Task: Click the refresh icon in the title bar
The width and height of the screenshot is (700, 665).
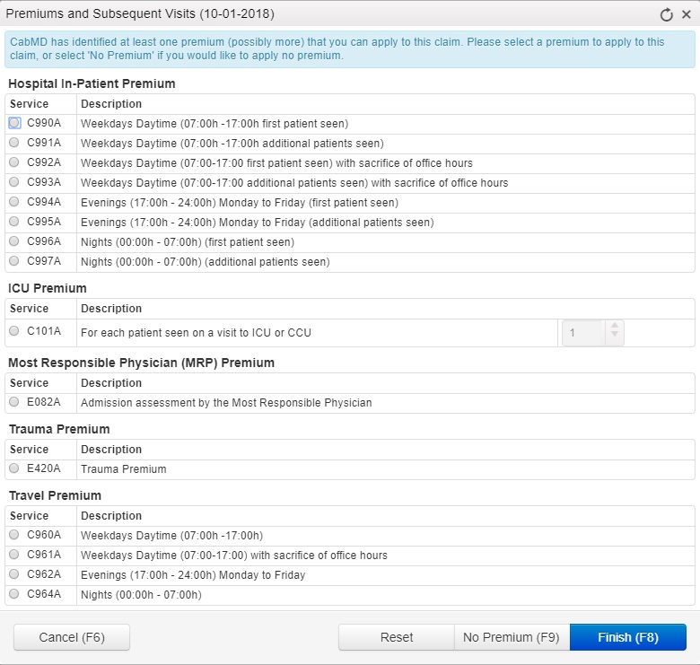Action: click(666, 14)
